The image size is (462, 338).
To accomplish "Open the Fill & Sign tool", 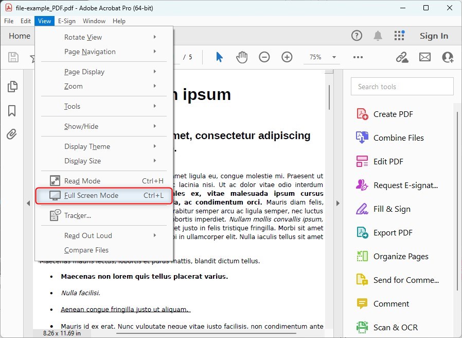I will coord(389,209).
